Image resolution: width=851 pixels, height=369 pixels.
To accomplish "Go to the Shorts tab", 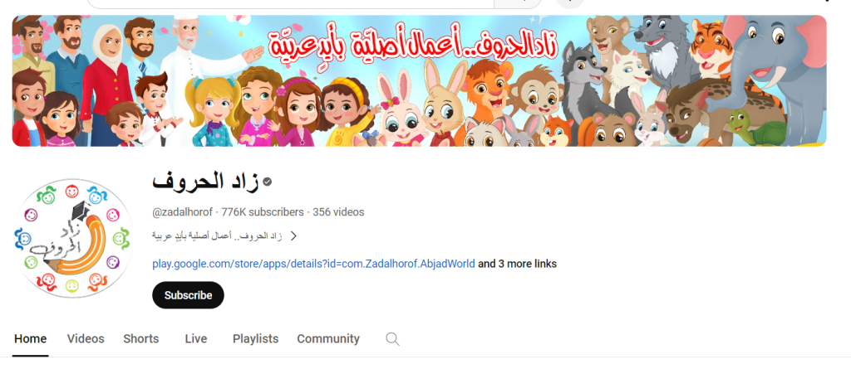I will (x=141, y=339).
